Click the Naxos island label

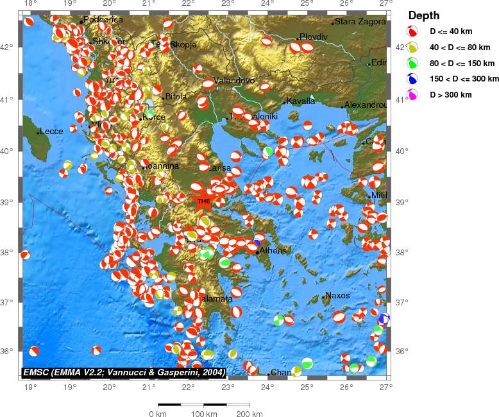337,296
